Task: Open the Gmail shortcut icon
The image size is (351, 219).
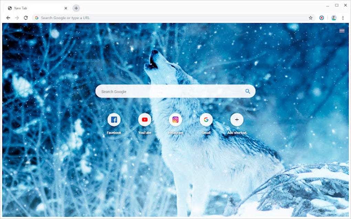Action: (x=206, y=119)
